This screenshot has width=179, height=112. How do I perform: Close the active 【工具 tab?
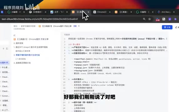[88, 12]
